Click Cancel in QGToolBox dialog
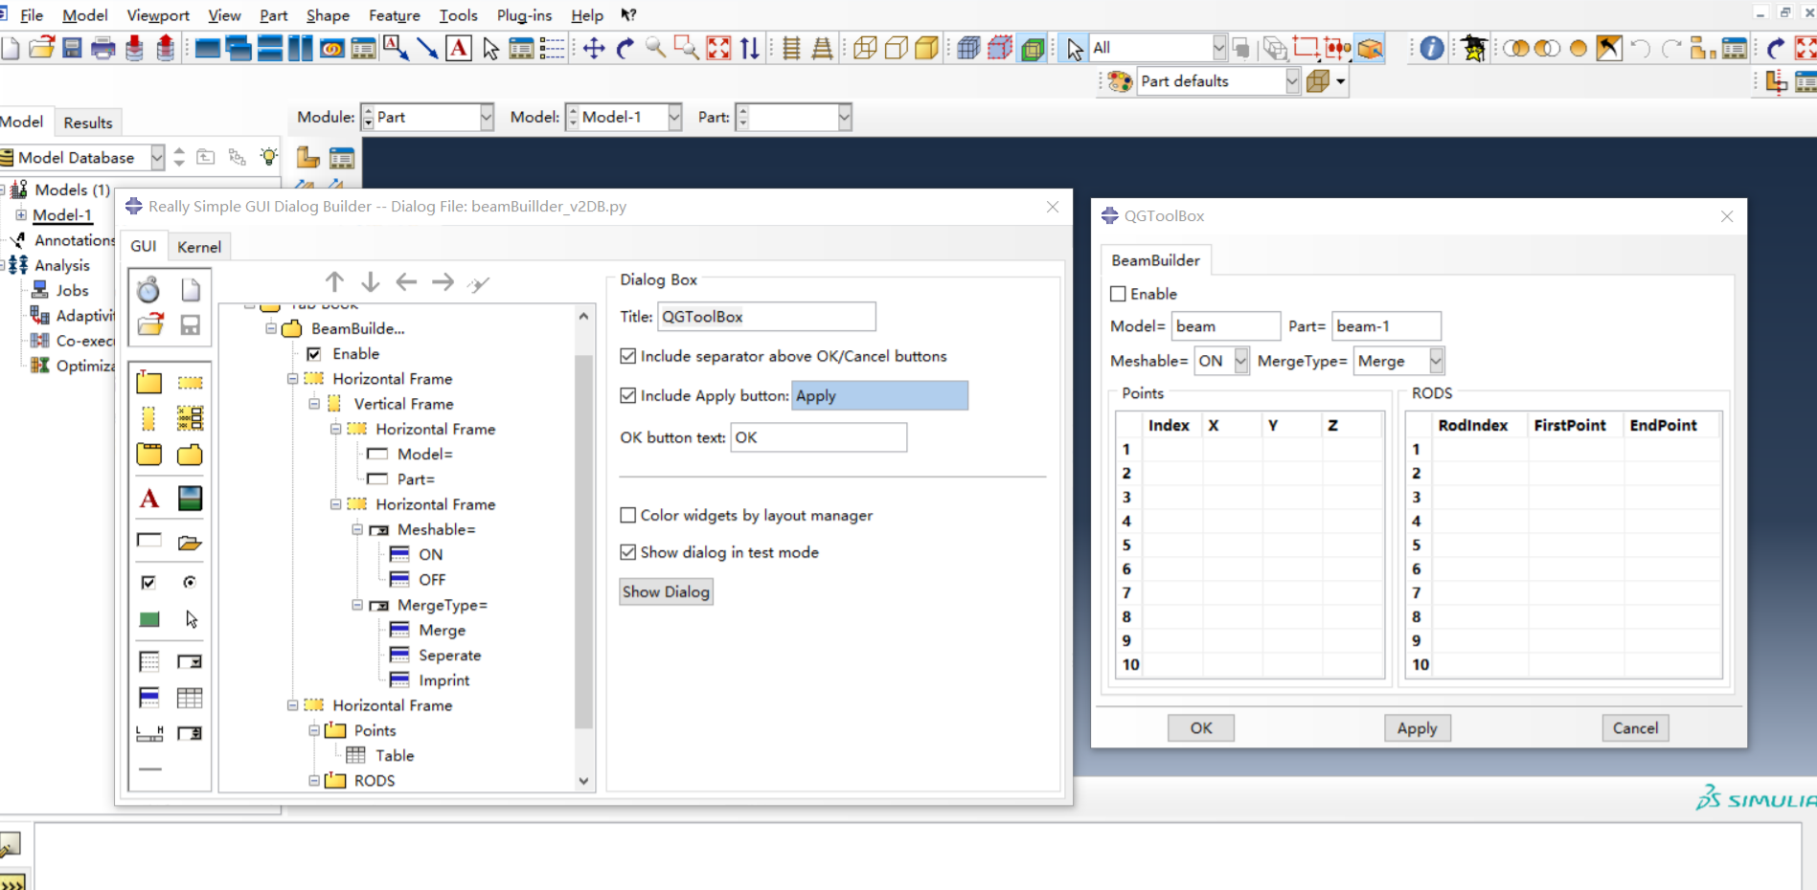Viewport: 1817px width, 890px height. tap(1635, 728)
